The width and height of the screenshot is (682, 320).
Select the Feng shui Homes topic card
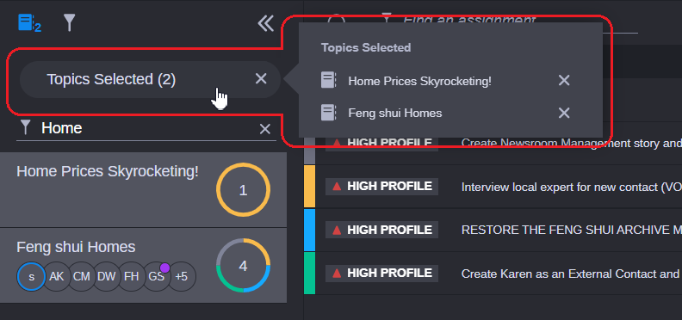(x=143, y=266)
